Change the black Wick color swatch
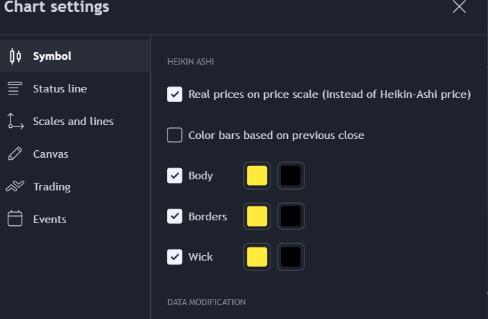 tap(291, 257)
